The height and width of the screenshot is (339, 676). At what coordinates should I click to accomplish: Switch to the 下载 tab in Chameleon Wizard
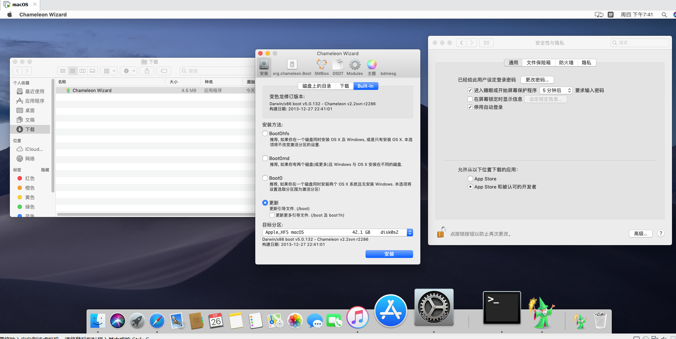pyautogui.click(x=344, y=86)
